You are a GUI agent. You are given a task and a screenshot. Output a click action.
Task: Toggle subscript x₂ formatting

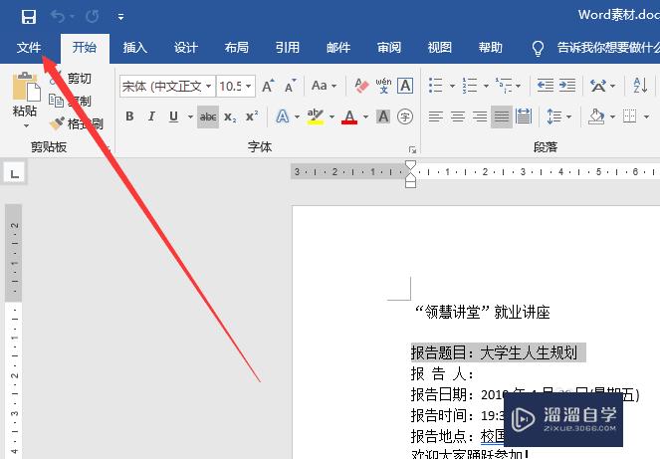[x=230, y=117]
